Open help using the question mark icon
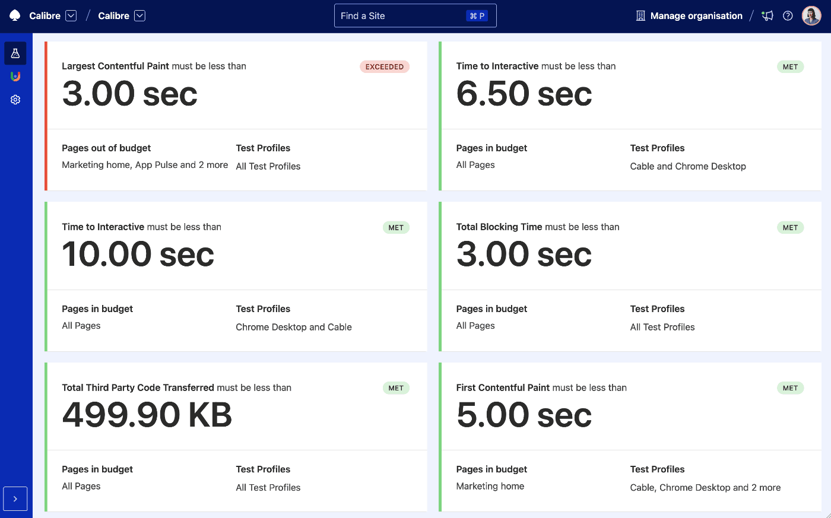The width and height of the screenshot is (831, 518). click(788, 15)
